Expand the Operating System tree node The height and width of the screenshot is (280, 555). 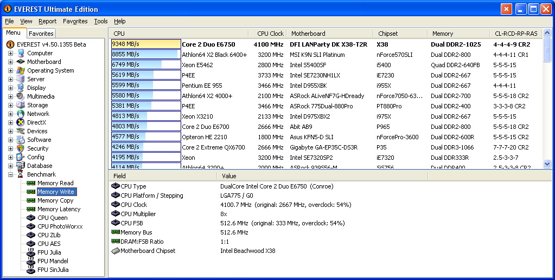(10, 70)
